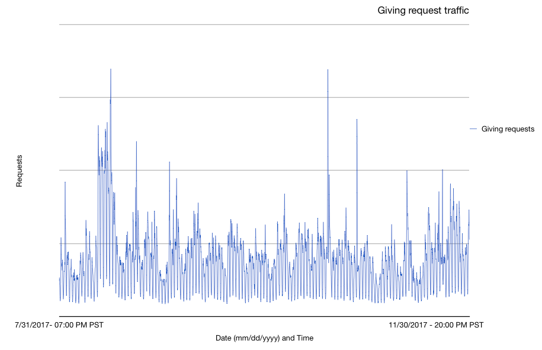The width and height of the screenshot is (542, 350).
Task: Click the second tall spike after the mid-chart peak
Action: (x=357, y=120)
